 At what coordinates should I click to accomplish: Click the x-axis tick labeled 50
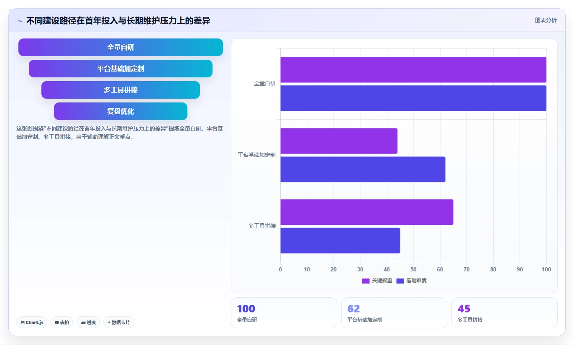coord(413,269)
